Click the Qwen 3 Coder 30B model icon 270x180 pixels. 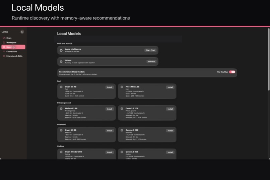point(61,152)
